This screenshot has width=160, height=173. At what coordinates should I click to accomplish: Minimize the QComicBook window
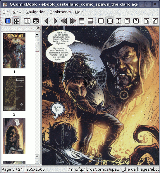[x=142, y=4]
